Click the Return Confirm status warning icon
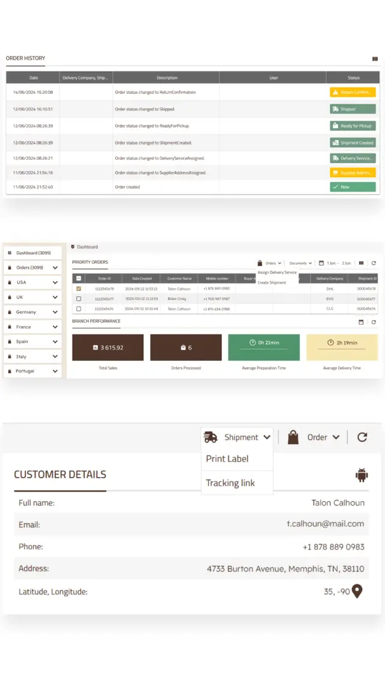 coord(335,92)
